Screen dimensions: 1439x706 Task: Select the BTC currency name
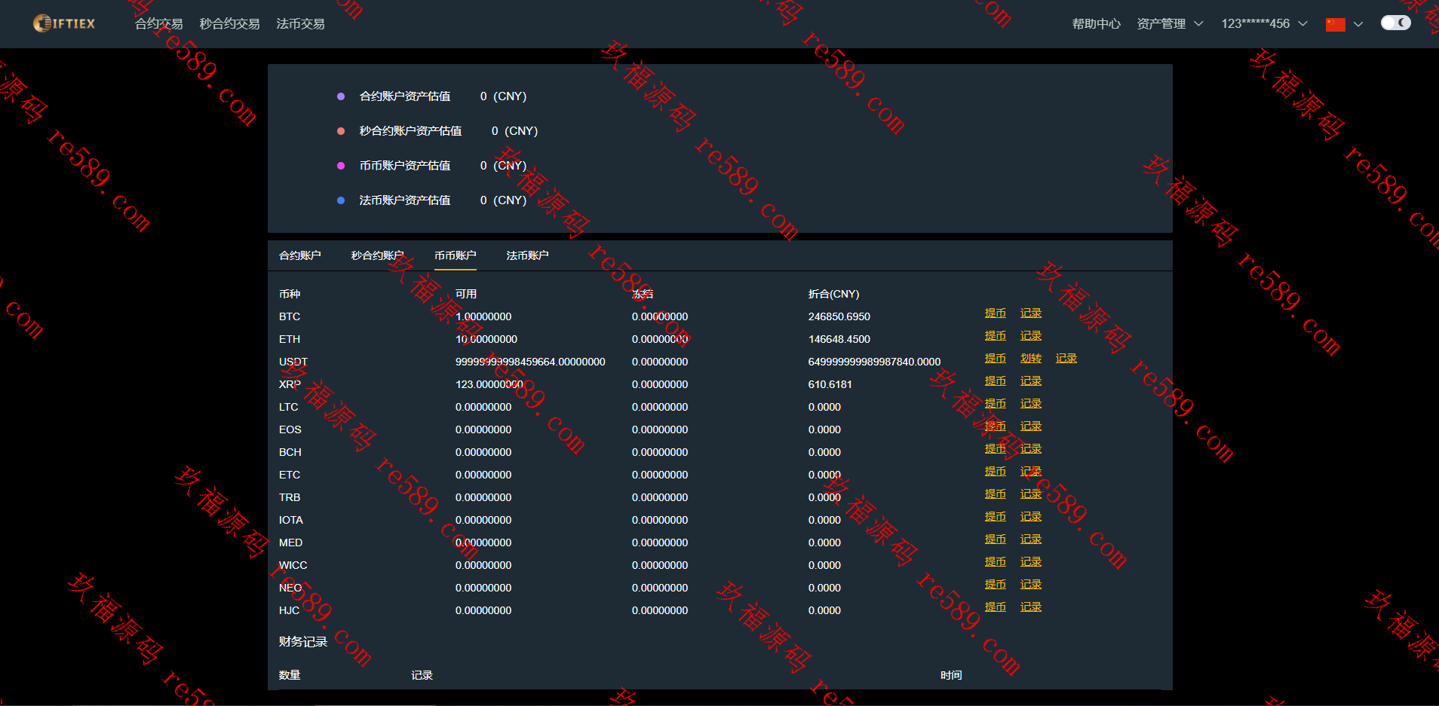coord(290,316)
